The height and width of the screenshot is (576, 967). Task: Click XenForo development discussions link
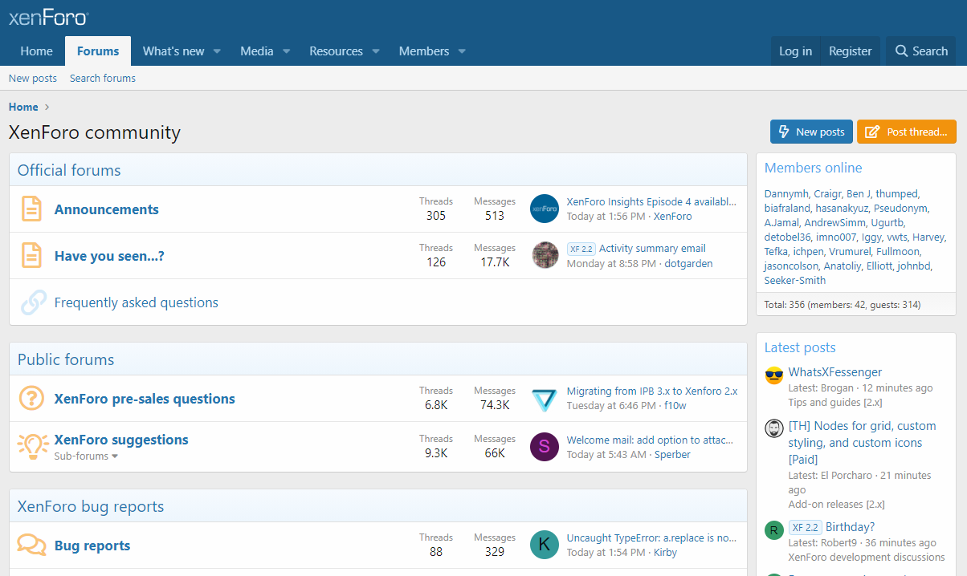[x=867, y=557]
